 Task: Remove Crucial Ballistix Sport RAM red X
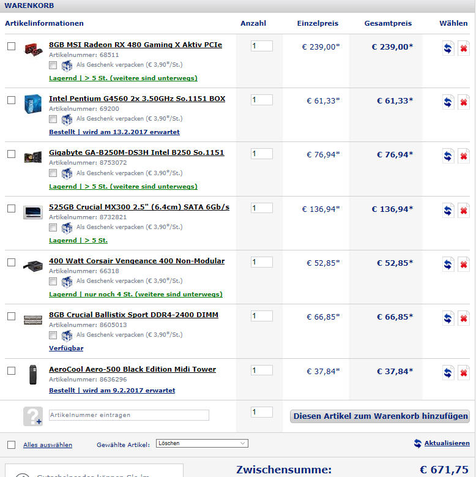pos(464,318)
